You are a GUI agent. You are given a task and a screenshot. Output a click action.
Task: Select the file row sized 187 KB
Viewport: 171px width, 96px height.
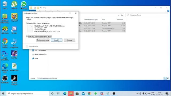click(x=102, y=26)
